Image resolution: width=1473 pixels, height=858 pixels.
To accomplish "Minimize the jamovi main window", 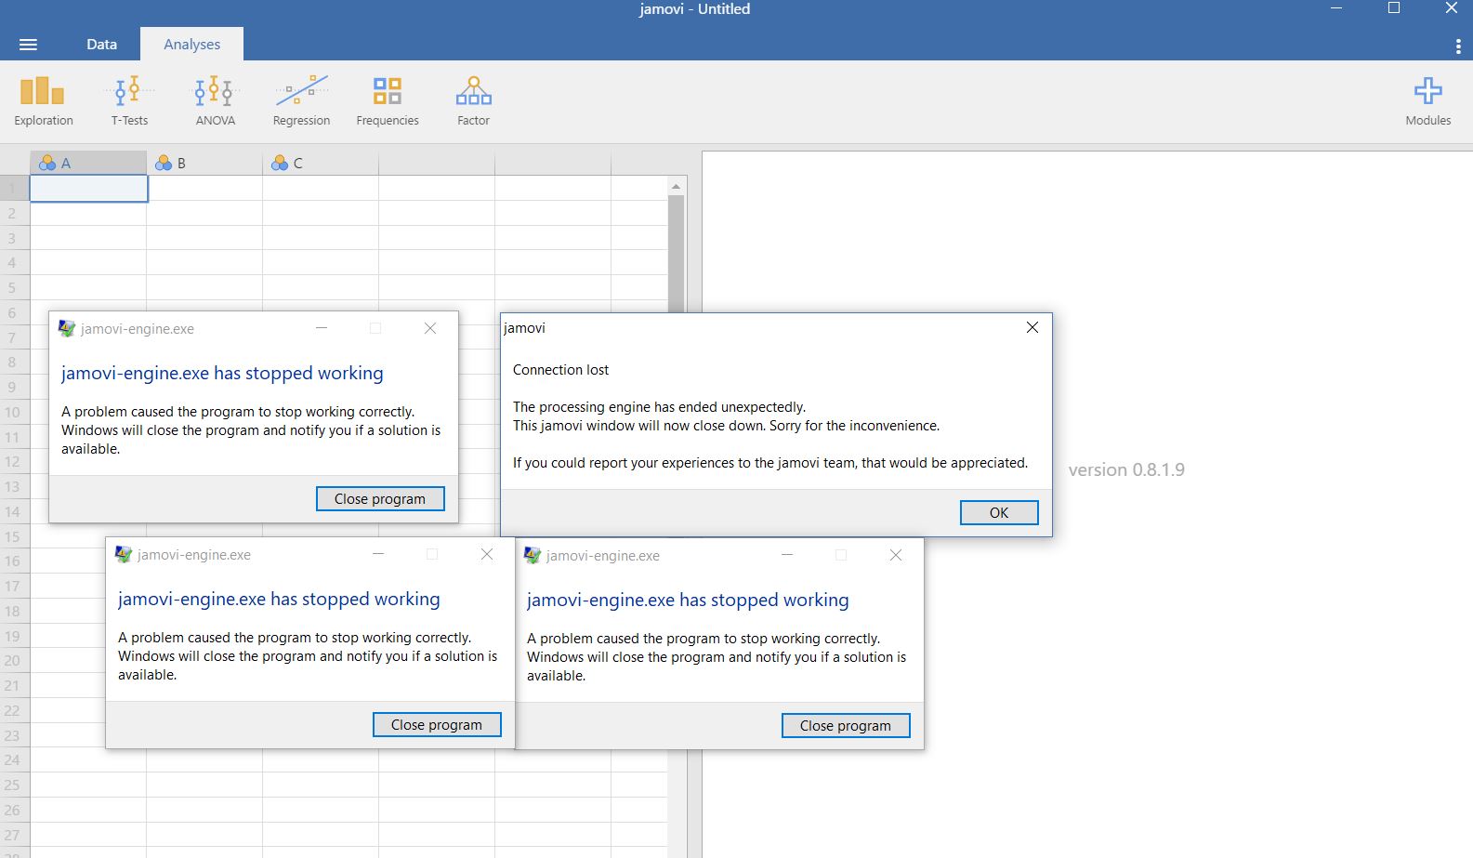I will point(1336,8).
